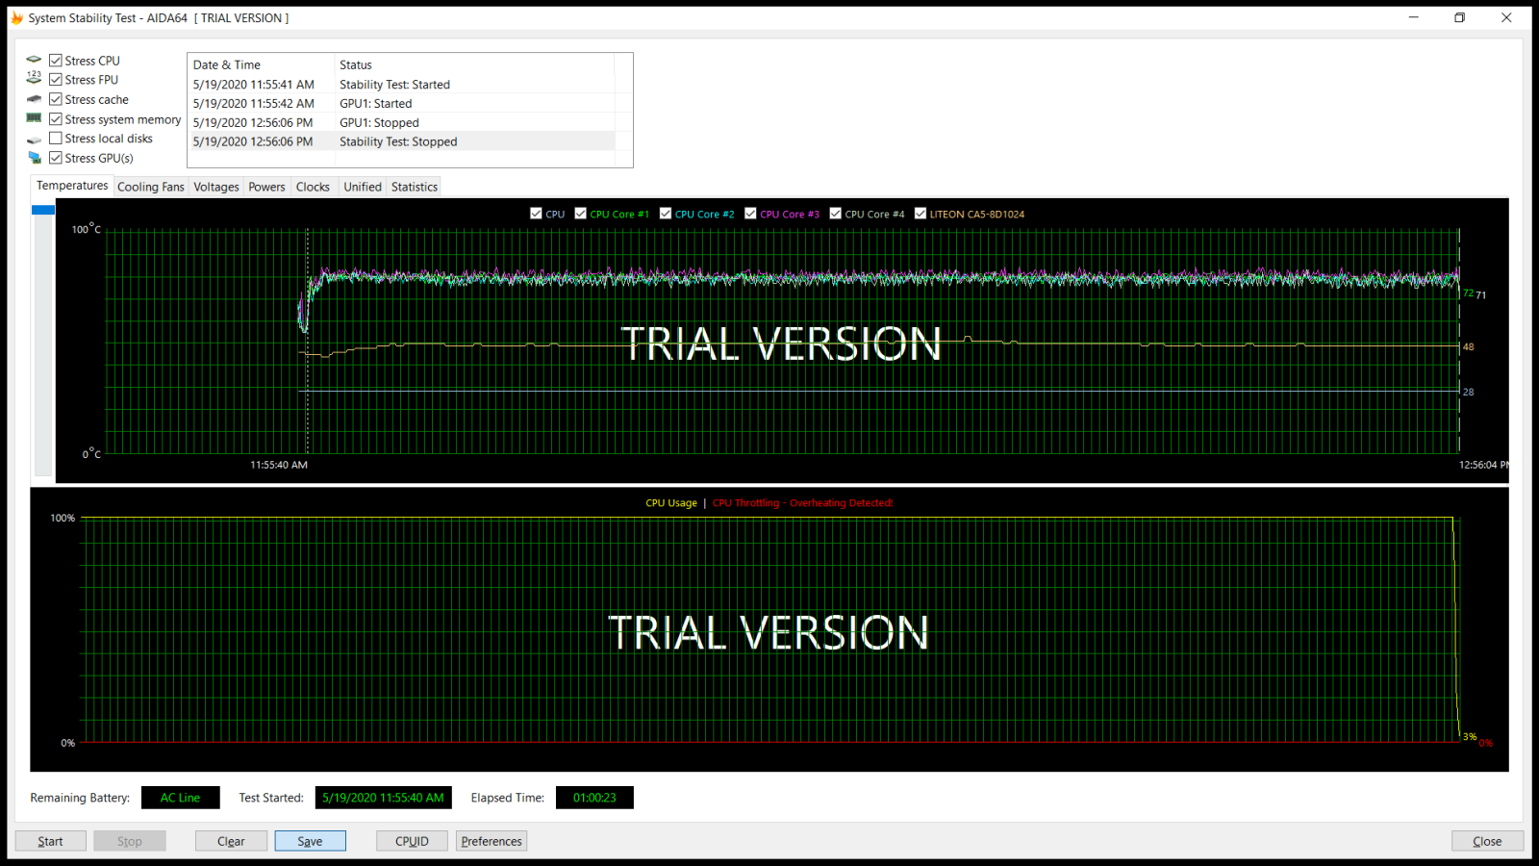Turn off Stress system memory
1539x866 pixels.
tap(56, 119)
